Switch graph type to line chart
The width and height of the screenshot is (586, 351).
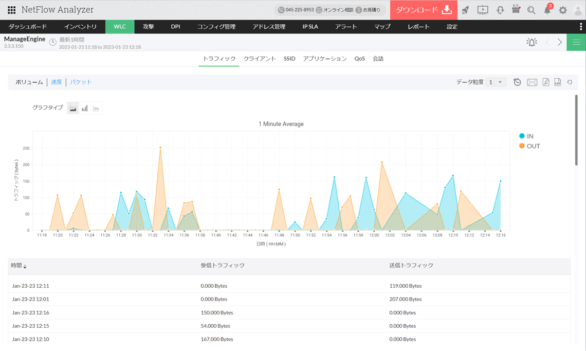[96, 108]
